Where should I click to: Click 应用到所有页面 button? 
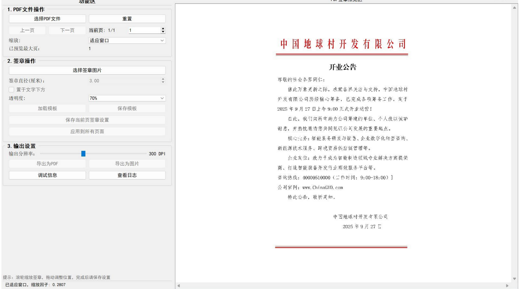(87, 131)
